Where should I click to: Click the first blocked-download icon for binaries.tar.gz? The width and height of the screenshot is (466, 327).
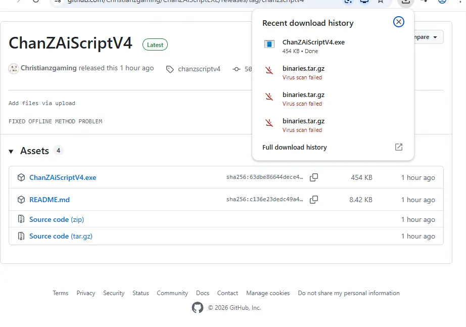click(x=269, y=70)
